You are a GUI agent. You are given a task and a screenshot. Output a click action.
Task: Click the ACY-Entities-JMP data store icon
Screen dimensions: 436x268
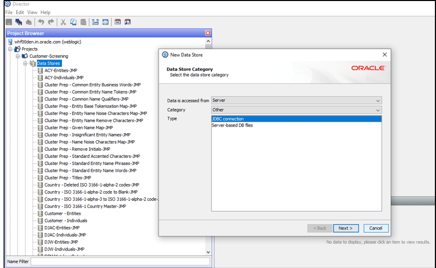(x=40, y=70)
